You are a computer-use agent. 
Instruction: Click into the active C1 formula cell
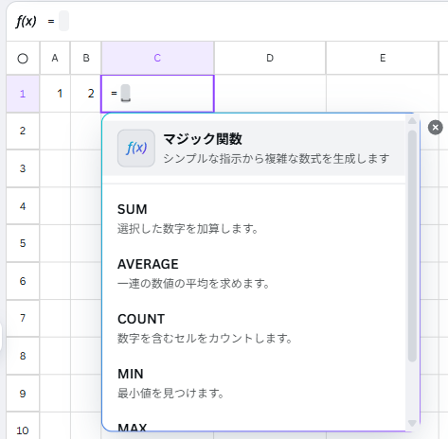[157, 94]
